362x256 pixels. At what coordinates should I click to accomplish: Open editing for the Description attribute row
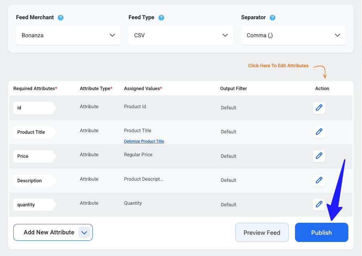(319, 180)
